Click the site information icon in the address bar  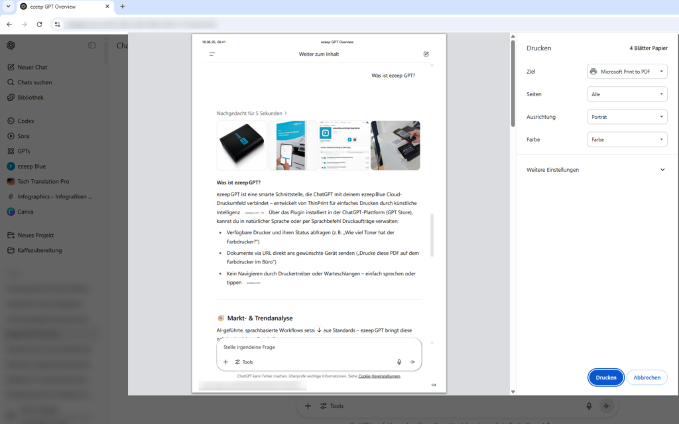point(57,25)
